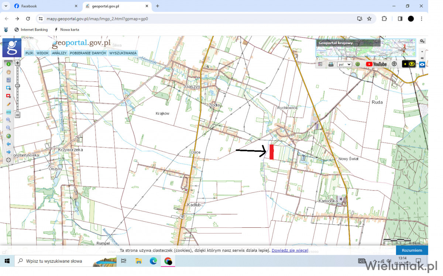Click the XYH coordinates tool
The width and height of the screenshot is (443, 276).
coord(8,112)
